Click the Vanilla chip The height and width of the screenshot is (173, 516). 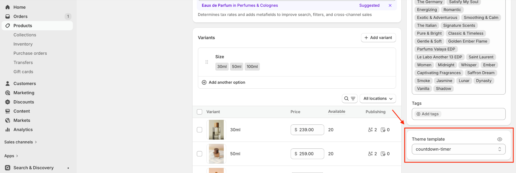[423, 89]
